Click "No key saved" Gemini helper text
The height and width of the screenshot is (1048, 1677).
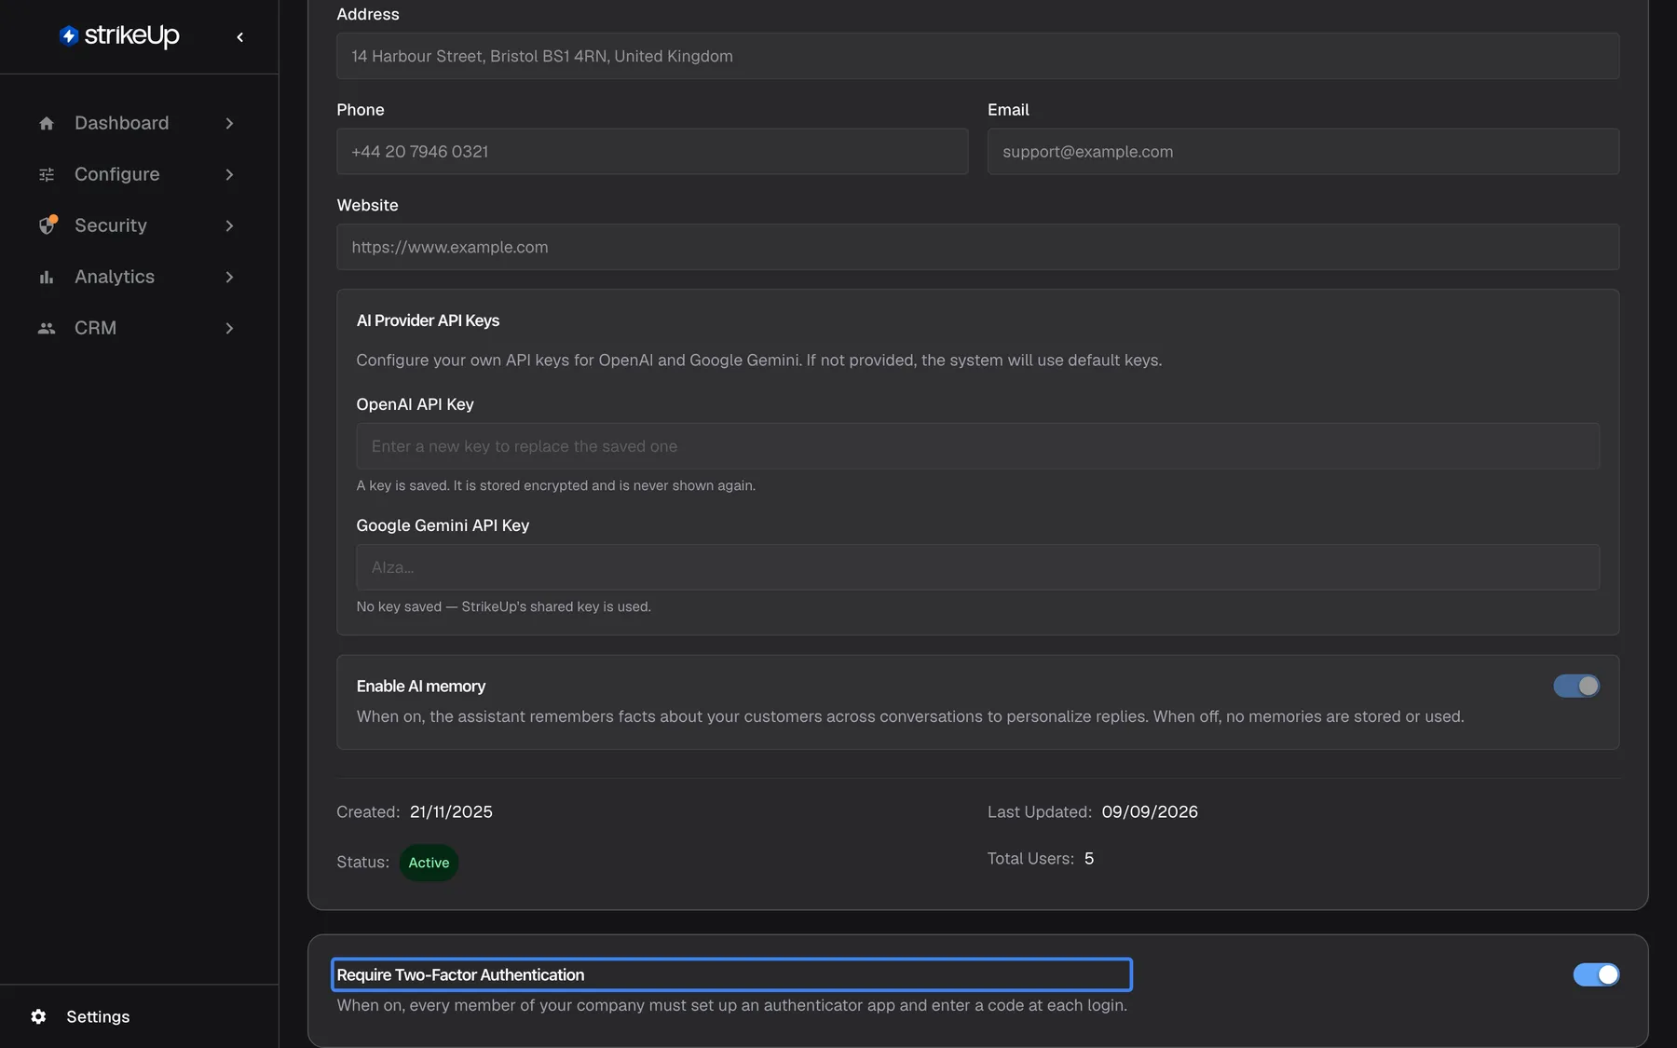[x=503, y=606]
